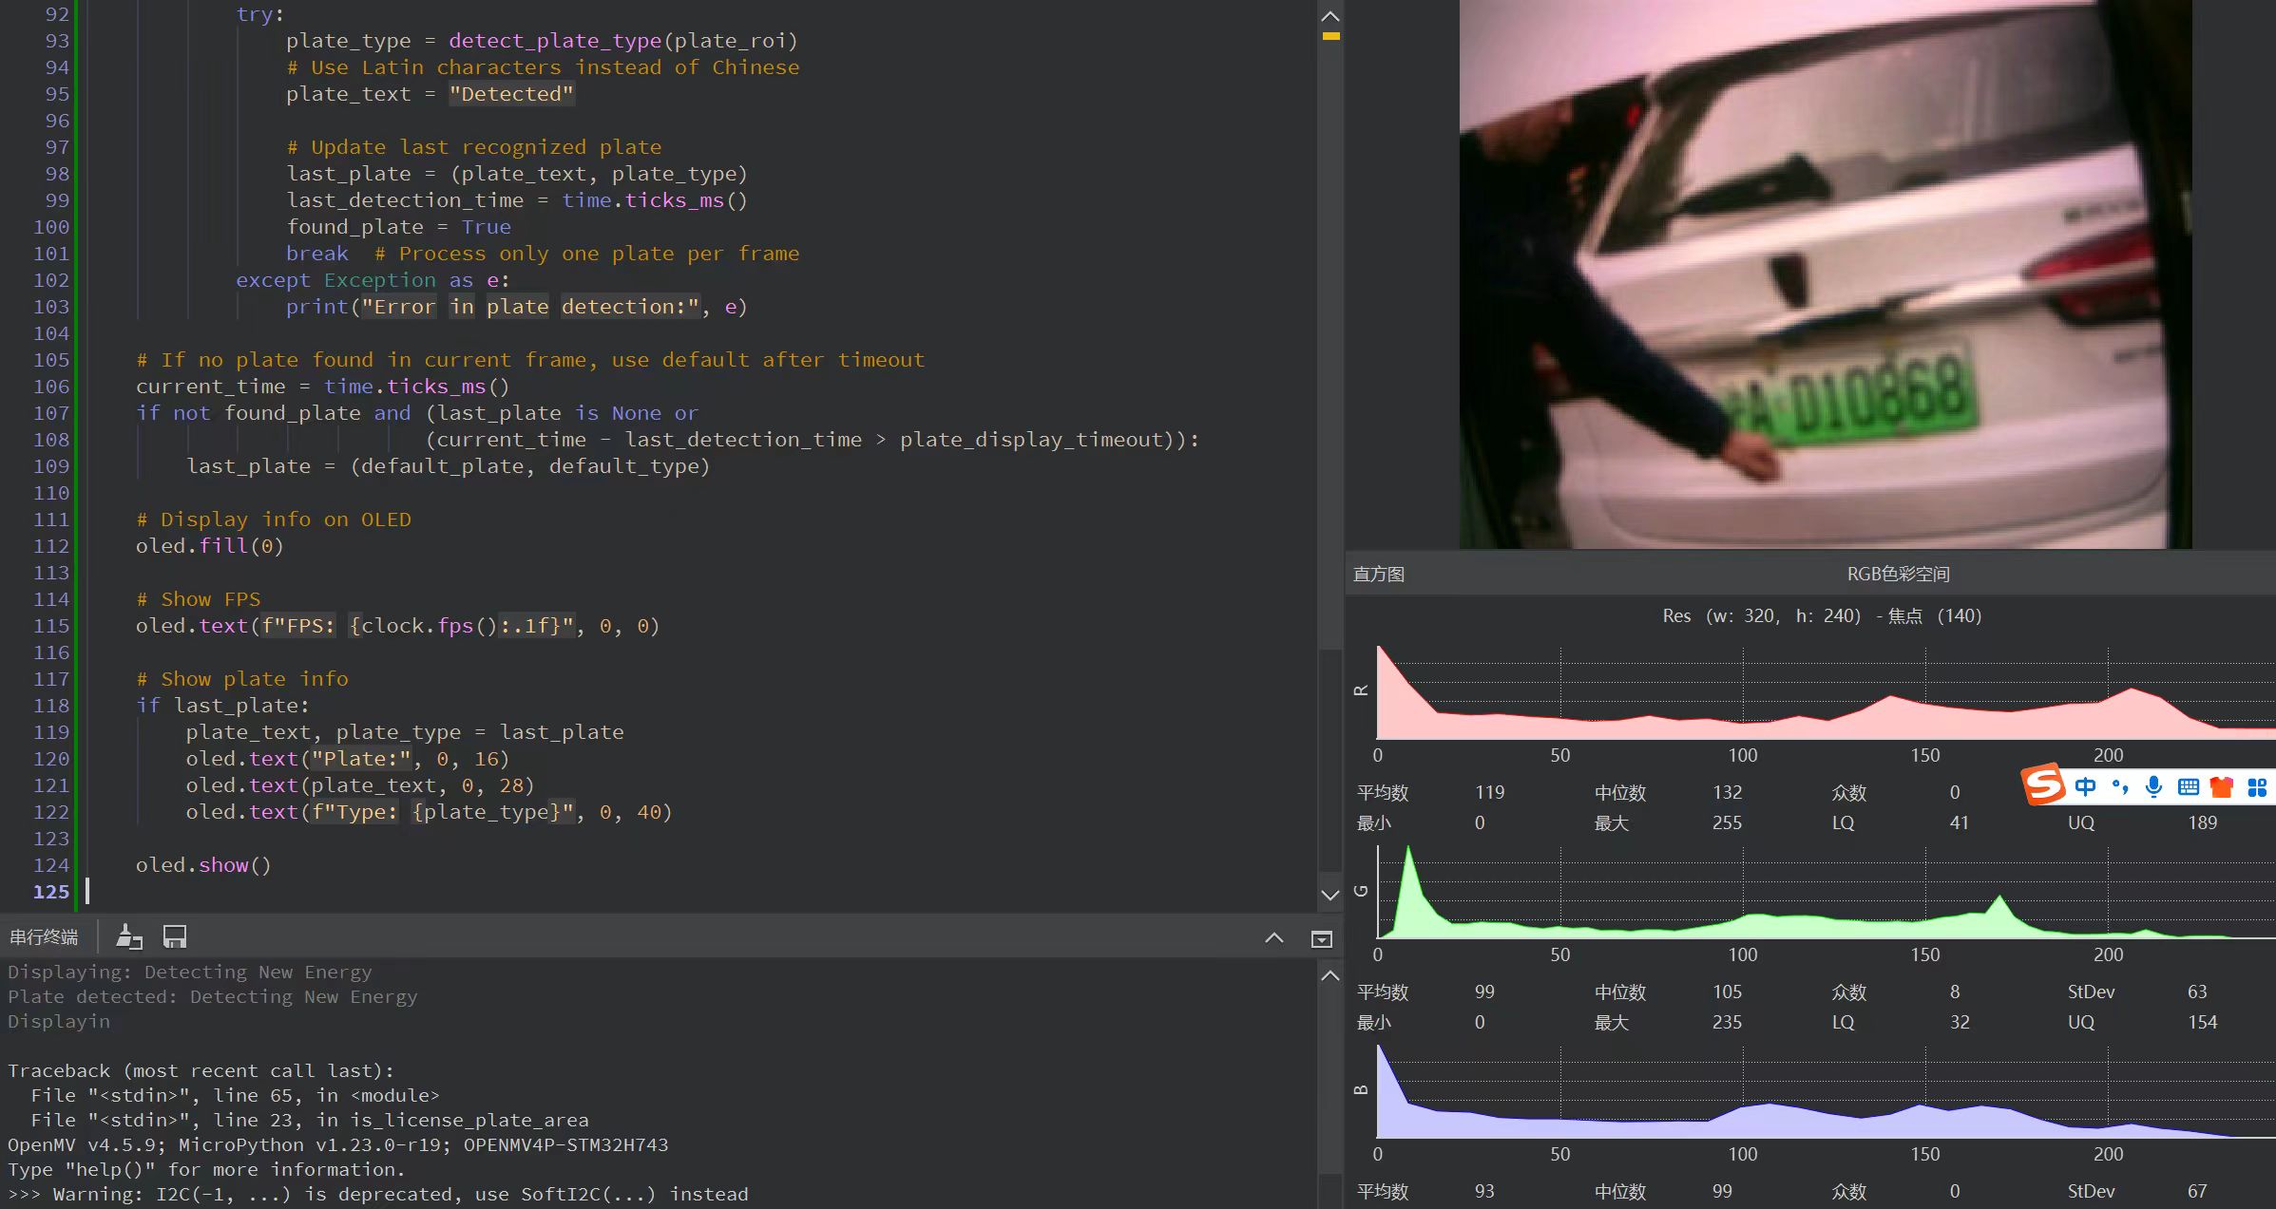This screenshot has width=2276, height=1209.
Task: Select the 直方图 histogram panel label
Action: (1378, 574)
